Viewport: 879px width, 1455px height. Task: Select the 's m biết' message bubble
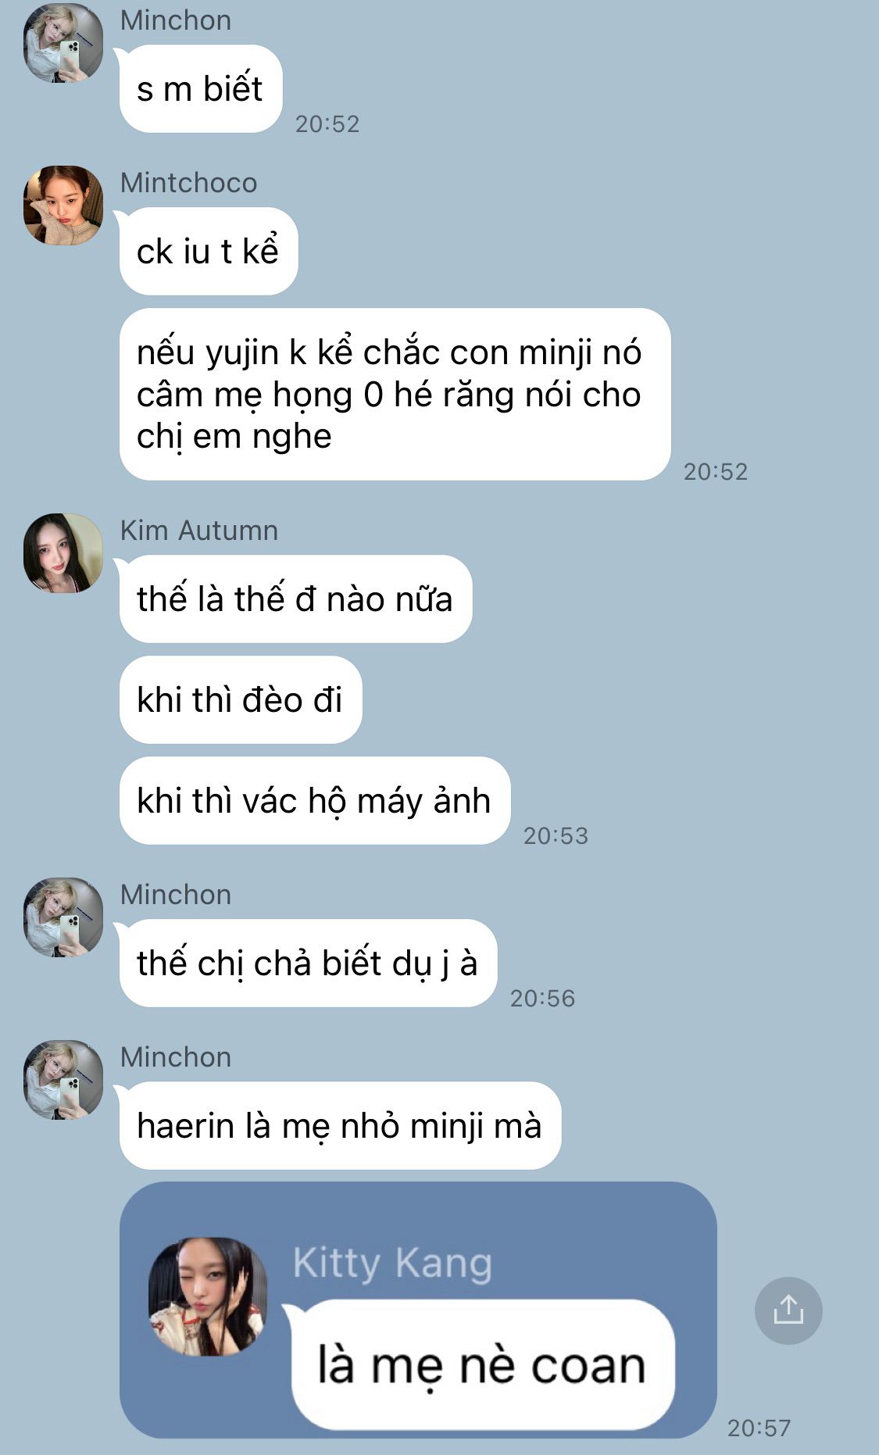(x=201, y=88)
